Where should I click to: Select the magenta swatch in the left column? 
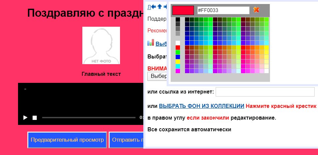[178, 71]
